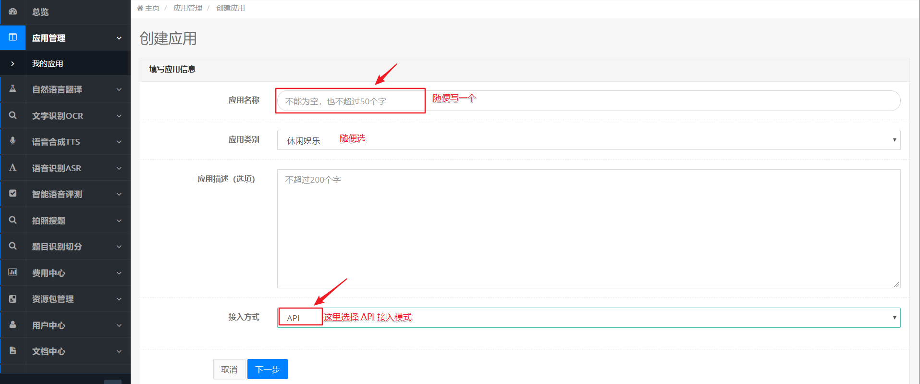The width and height of the screenshot is (920, 384).
Task: Open 费用中心 sidebar menu
Action: click(65, 273)
